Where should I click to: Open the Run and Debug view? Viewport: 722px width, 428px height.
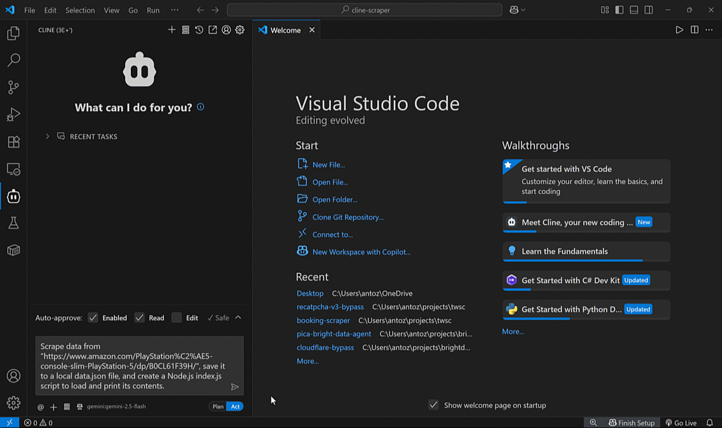tap(13, 114)
